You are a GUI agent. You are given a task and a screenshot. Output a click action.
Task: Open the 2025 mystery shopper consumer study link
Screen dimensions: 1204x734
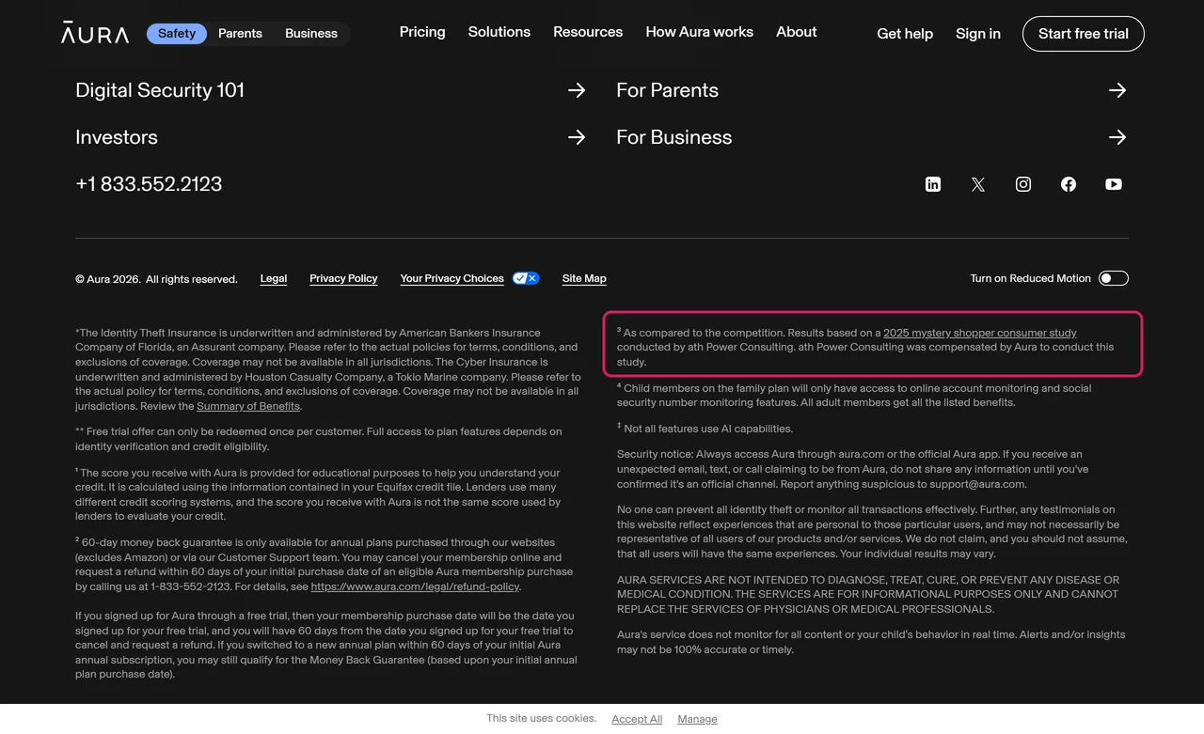click(x=980, y=333)
